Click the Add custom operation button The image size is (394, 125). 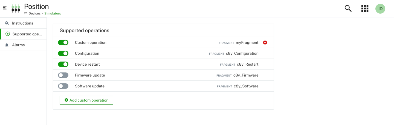pyautogui.click(x=86, y=100)
